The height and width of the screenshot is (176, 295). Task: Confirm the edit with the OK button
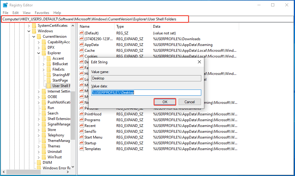pos(165,102)
